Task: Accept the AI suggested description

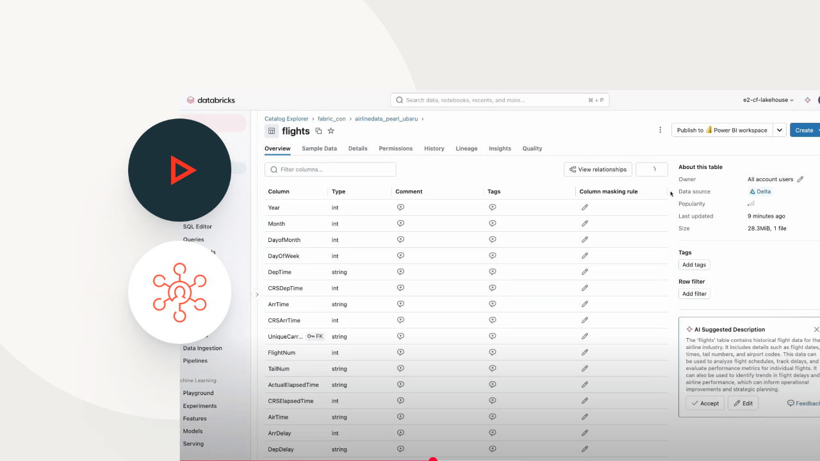Action: tap(705, 403)
